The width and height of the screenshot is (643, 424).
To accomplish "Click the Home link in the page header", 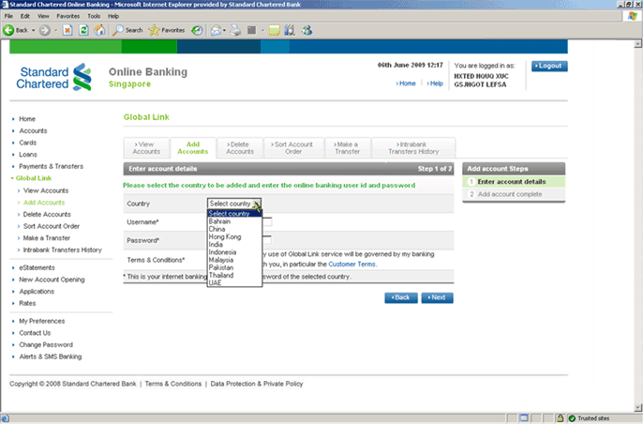I will (x=406, y=83).
